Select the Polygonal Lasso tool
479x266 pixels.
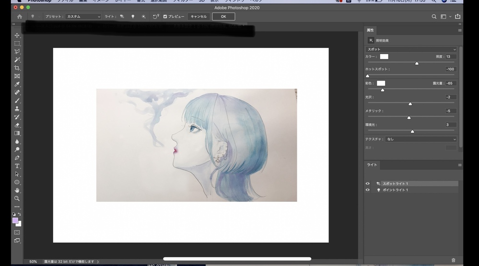(x=17, y=52)
